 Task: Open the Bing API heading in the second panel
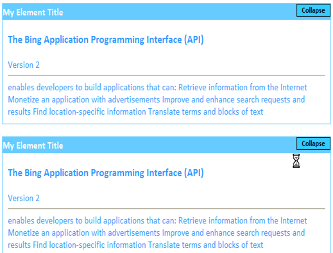pos(106,173)
